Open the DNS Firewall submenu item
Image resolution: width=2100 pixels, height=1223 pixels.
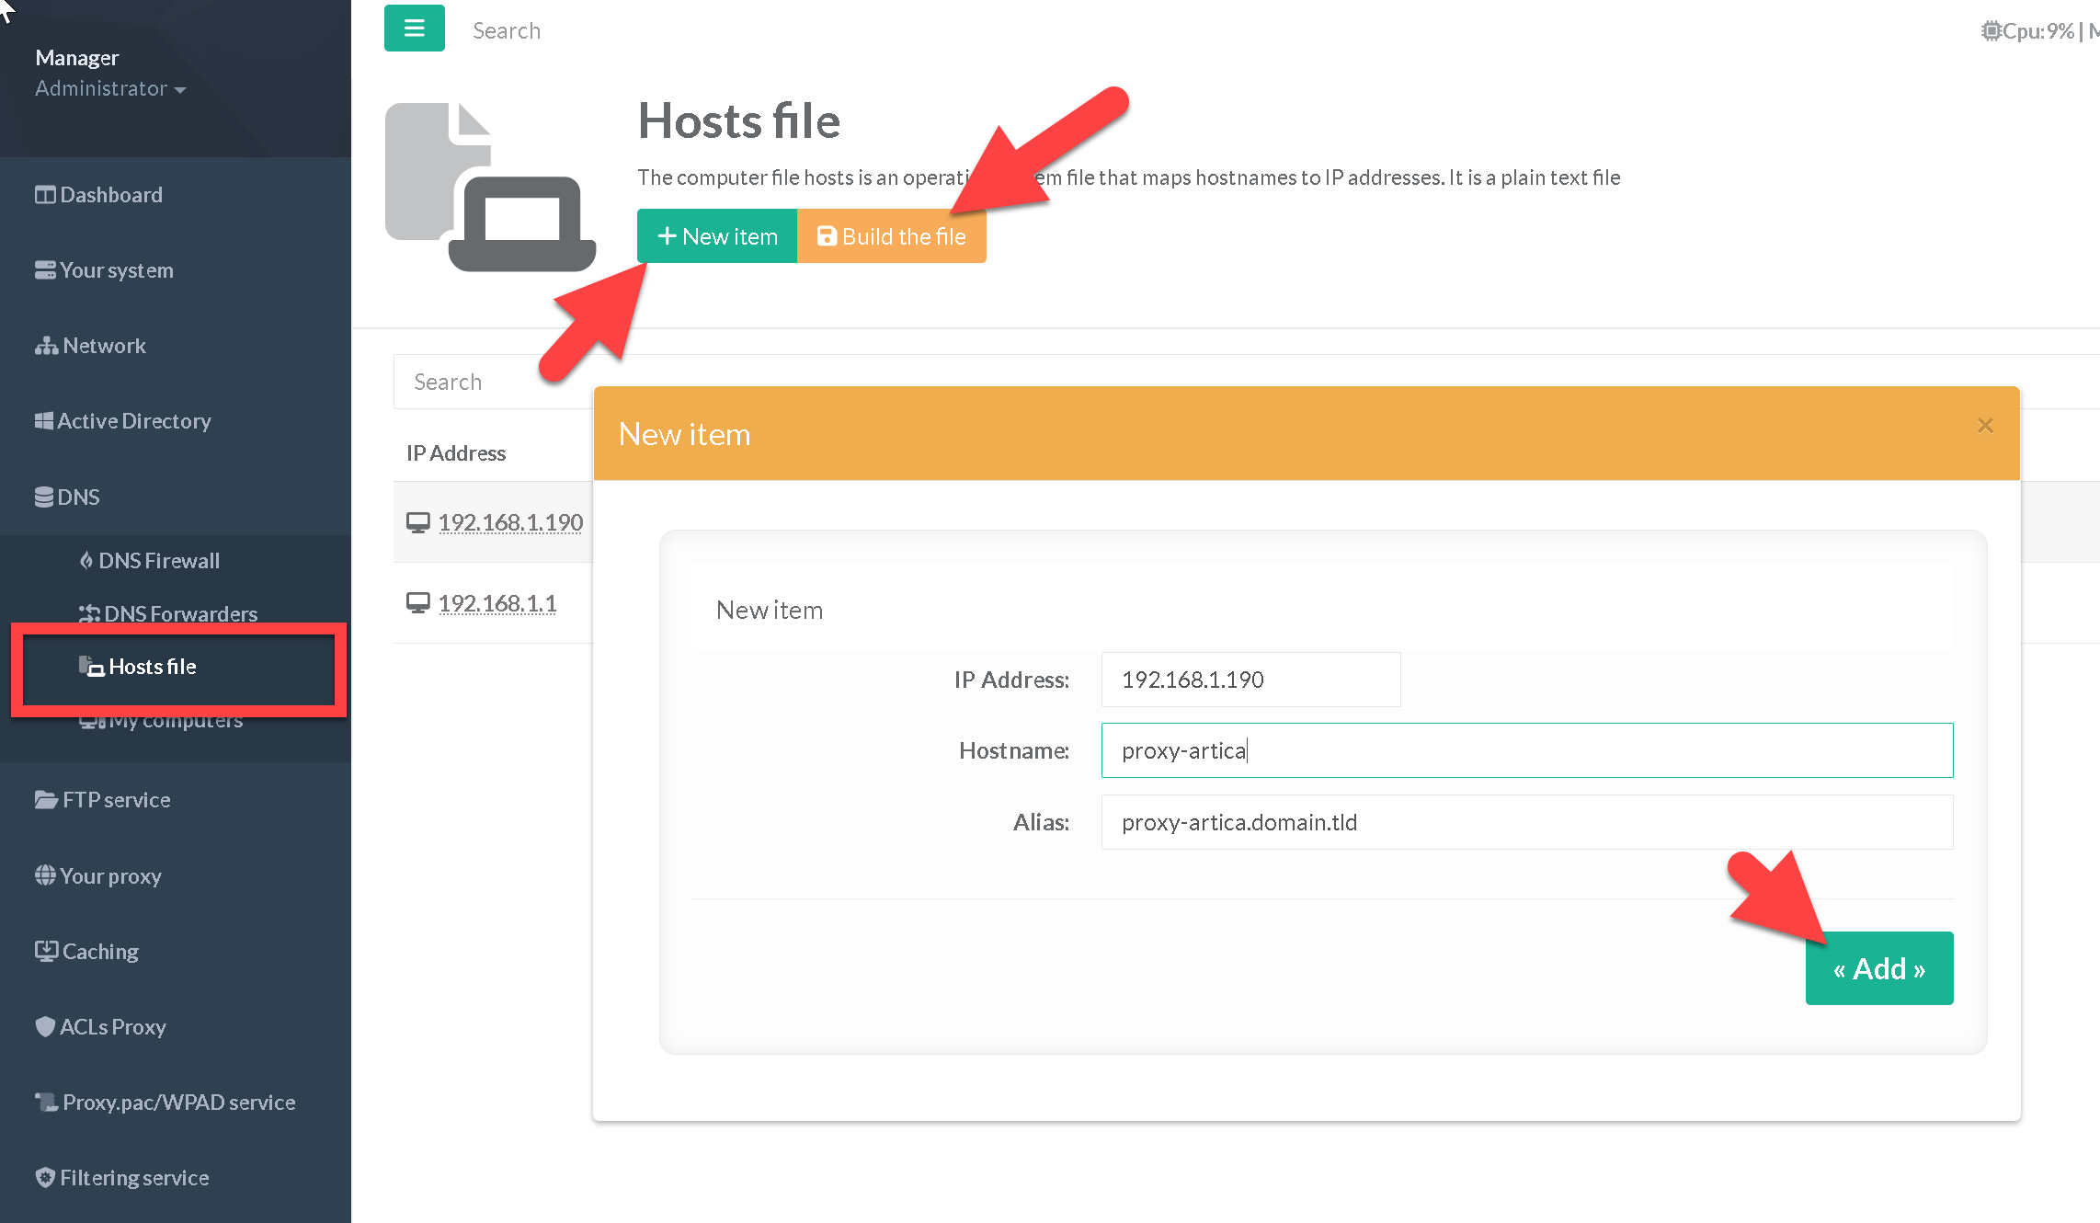[x=158, y=561]
